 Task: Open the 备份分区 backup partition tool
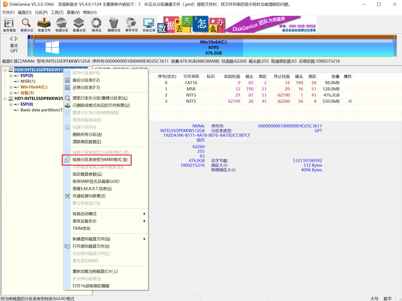(131, 24)
